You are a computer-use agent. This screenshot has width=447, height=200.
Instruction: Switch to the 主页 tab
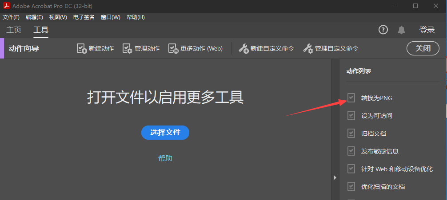(x=14, y=30)
